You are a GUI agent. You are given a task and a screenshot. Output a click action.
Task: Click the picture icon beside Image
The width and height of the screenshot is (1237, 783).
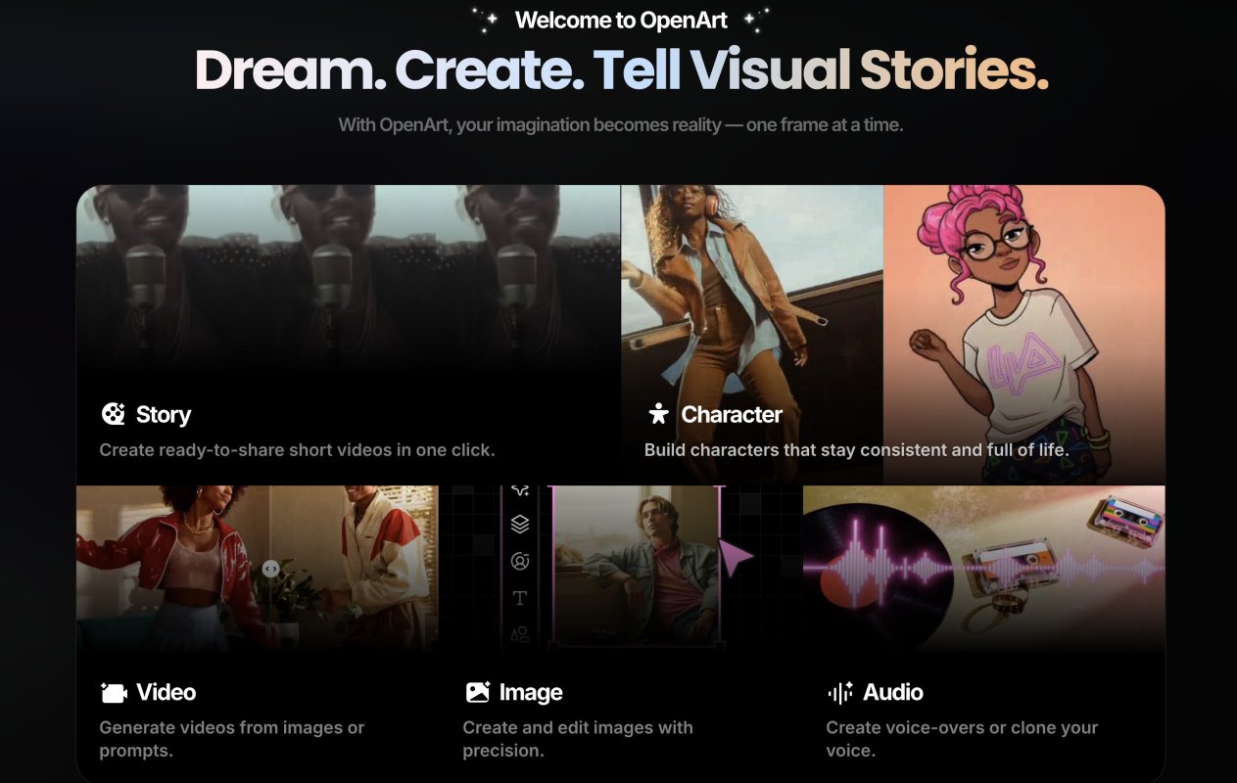coord(476,691)
